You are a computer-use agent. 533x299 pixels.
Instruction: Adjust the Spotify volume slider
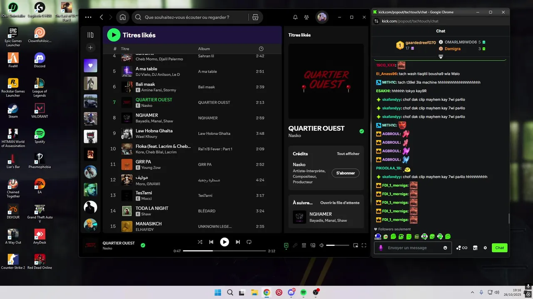pyautogui.click(x=337, y=245)
